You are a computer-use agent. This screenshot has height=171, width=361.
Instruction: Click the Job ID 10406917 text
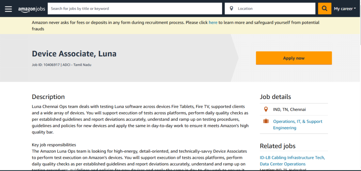click(x=46, y=65)
